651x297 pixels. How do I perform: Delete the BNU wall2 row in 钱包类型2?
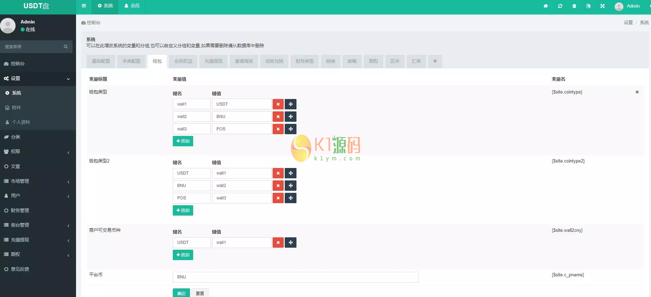pos(278,186)
